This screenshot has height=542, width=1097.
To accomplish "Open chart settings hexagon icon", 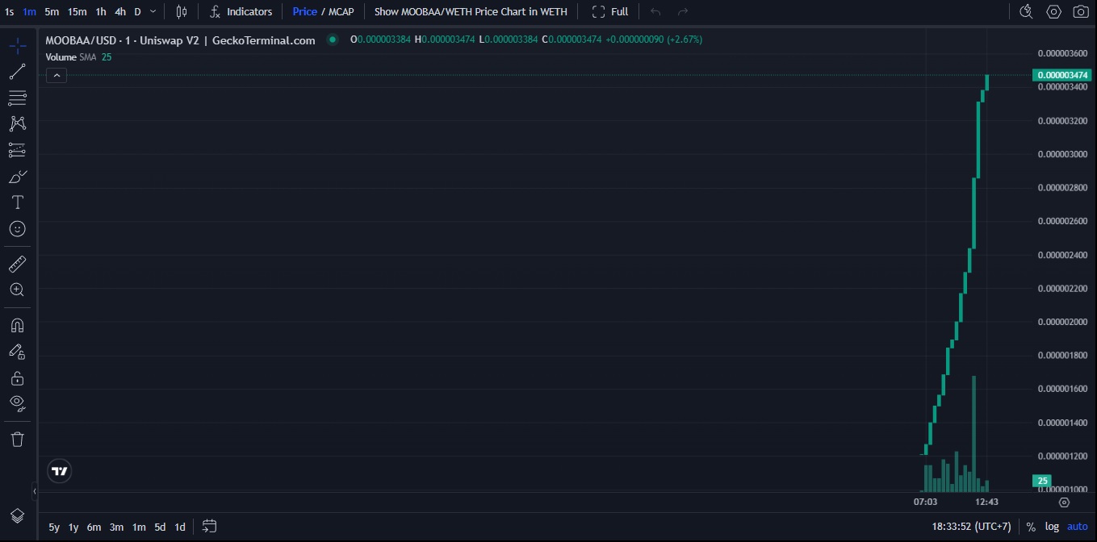I will coord(1053,11).
